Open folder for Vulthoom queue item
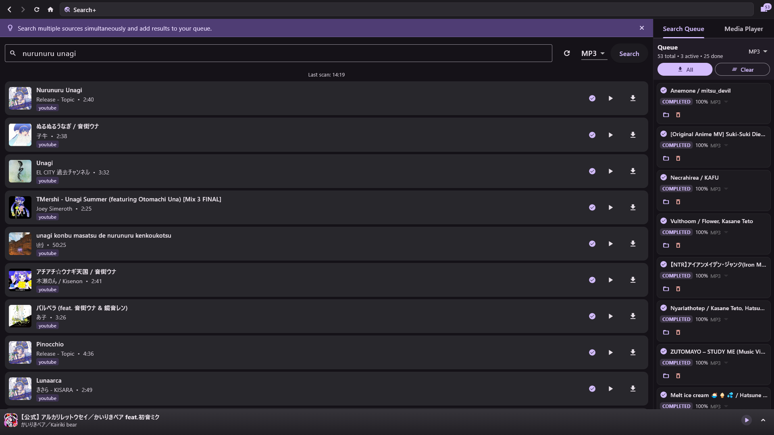Screen dimensions: 774x435 click(666, 245)
